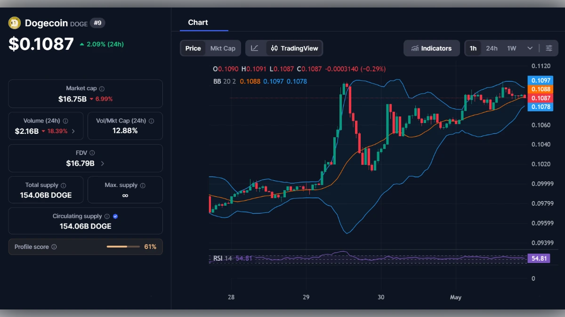Open the Volume (24h) info icon
Screen dimensions: 565x317
point(65,121)
